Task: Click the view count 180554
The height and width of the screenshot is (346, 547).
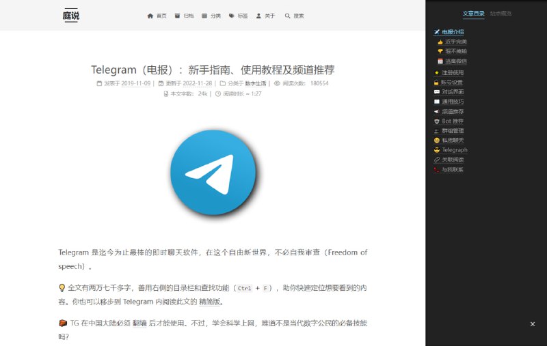Action: [x=319, y=83]
